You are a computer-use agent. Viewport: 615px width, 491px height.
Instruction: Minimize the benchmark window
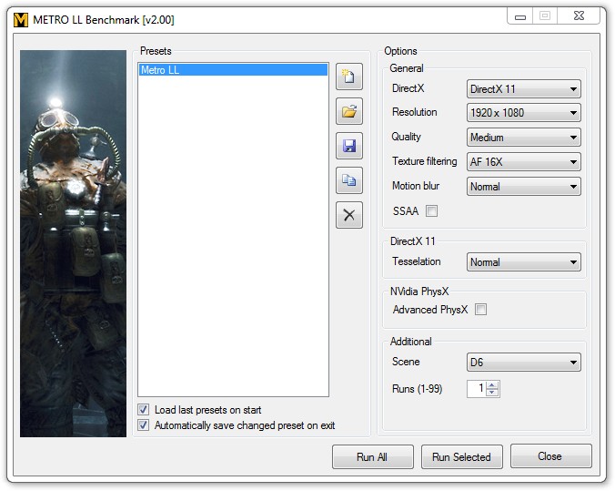pos(520,16)
